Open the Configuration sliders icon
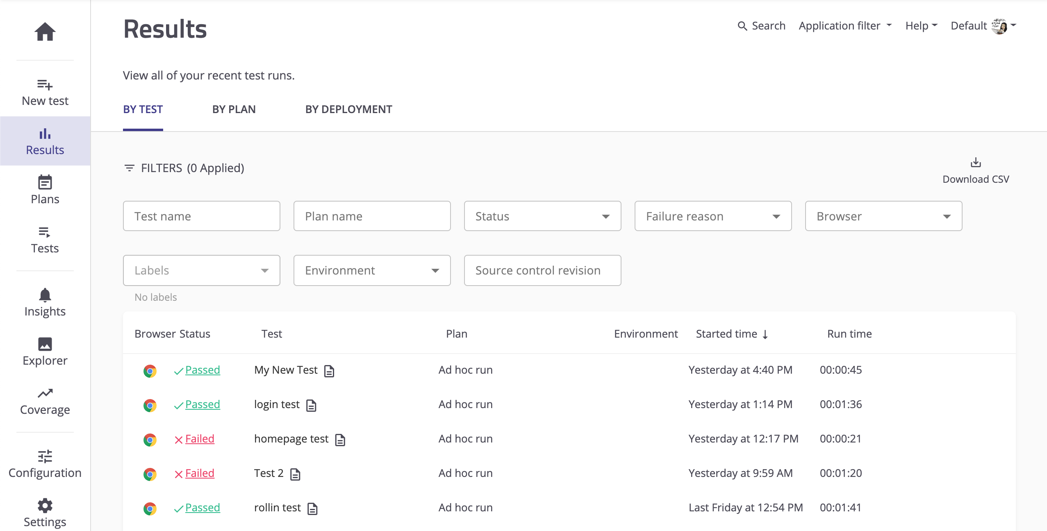The width and height of the screenshot is (1047, 531). [x=45, y=456]
